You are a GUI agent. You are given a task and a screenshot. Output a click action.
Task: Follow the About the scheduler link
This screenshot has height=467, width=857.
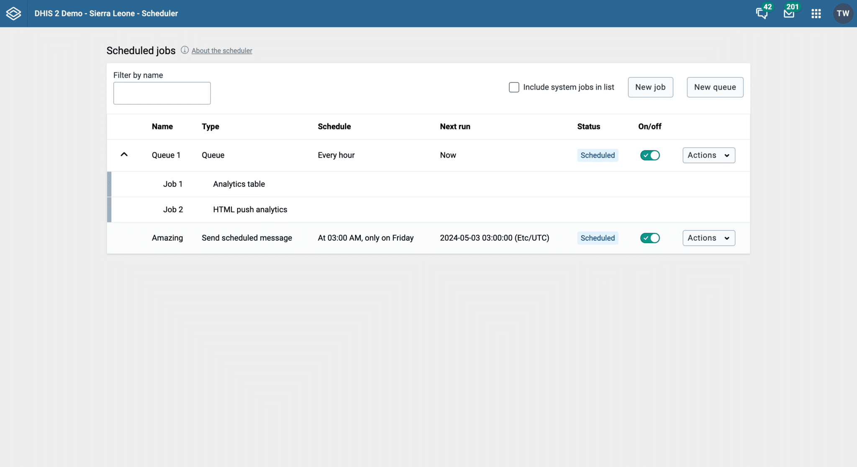pos(222,51)
